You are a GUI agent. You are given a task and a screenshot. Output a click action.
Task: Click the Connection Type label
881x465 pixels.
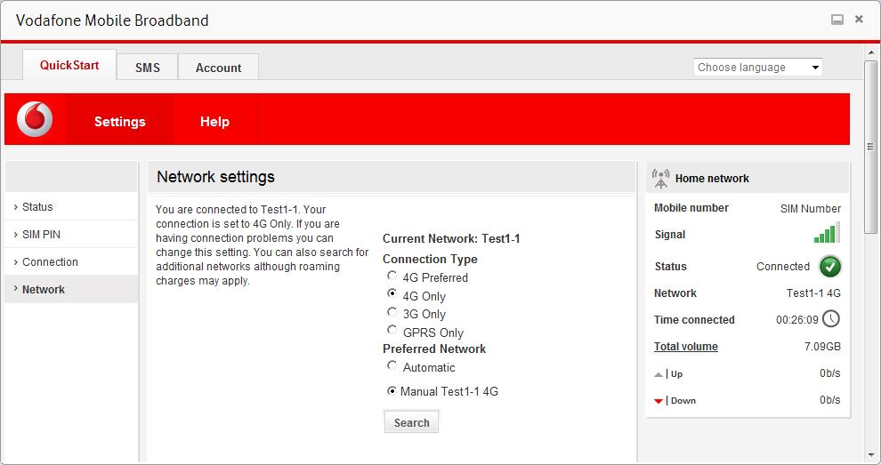[430, 259]
